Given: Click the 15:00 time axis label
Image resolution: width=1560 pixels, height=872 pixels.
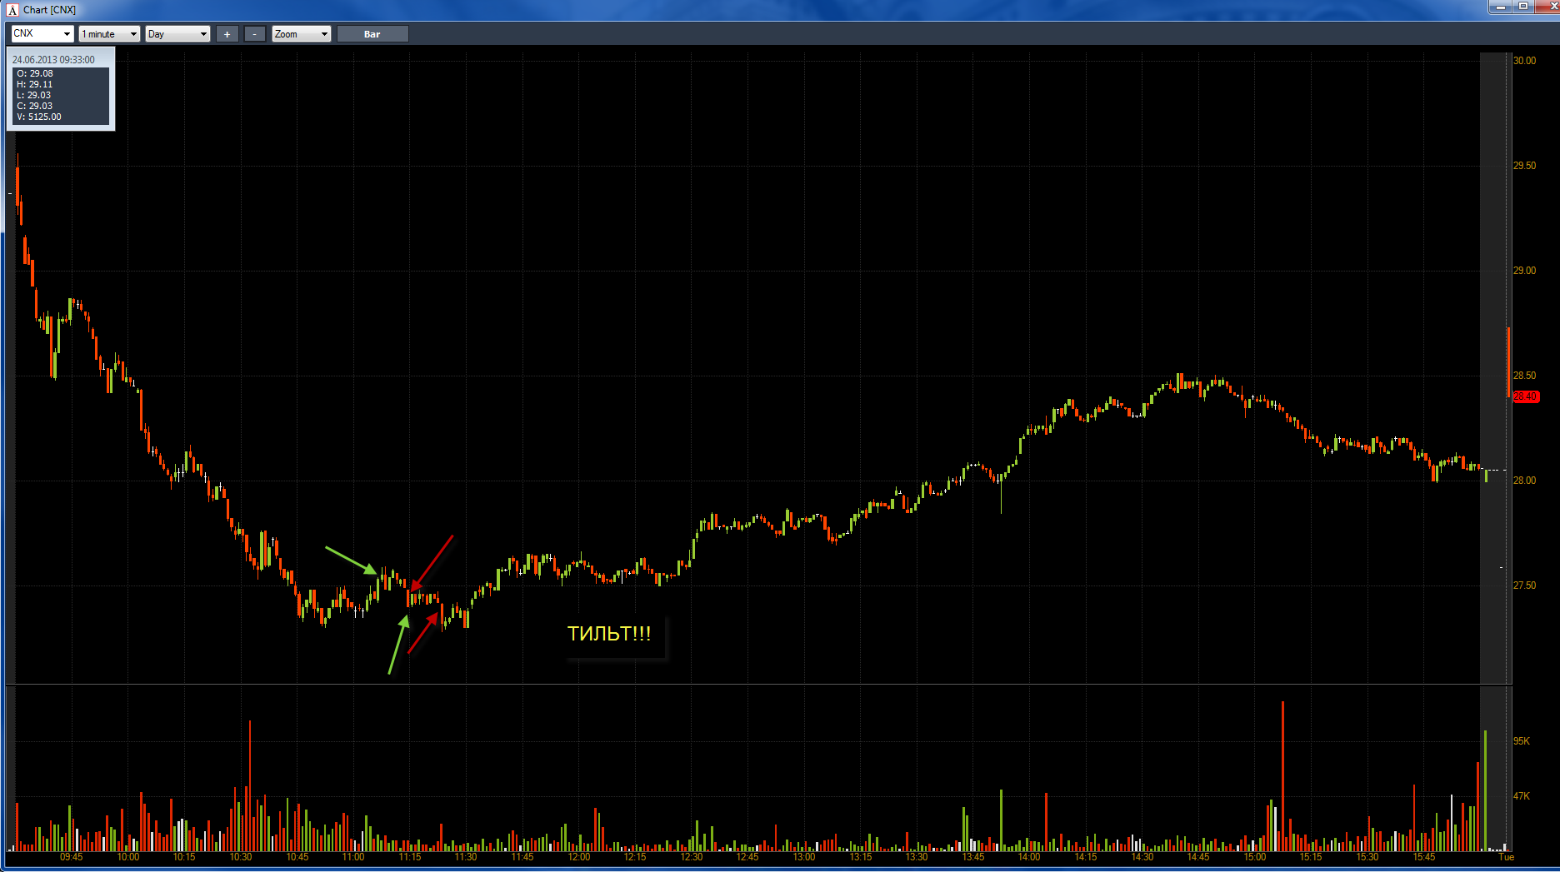Looking at the screenshot, I should click(x=1255, y=857).
